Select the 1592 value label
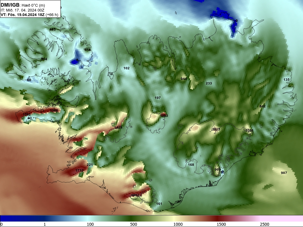Image resolution: width=303 pixels, height=227 pixels. pos(27,114)
